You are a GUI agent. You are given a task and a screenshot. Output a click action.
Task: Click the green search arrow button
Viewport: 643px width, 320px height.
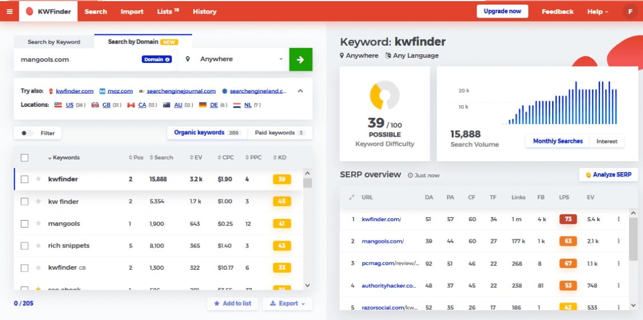click(300, 59)
